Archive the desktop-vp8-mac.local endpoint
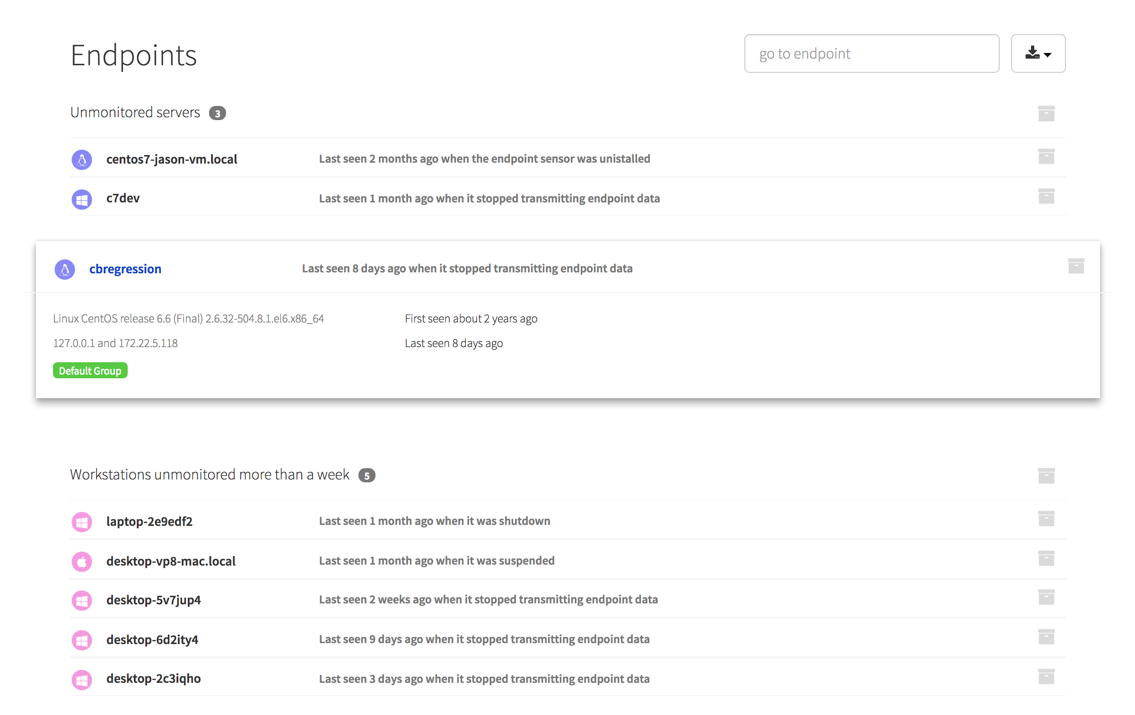Image resolution: width=1135 pixels, height=715 pixels. click(x=1046, y=558)
